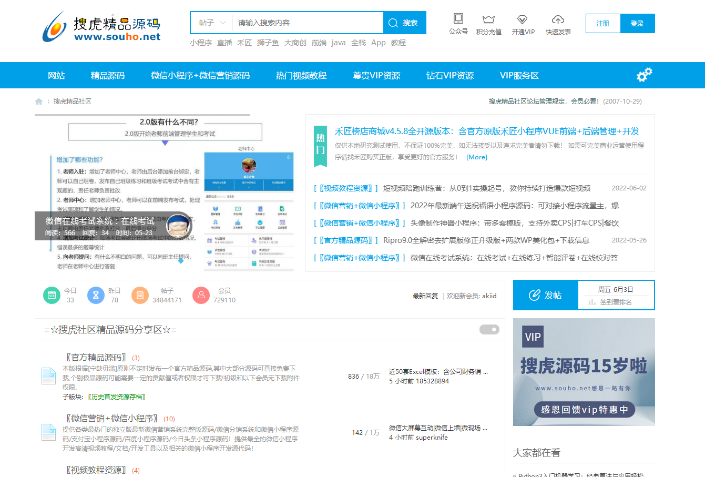Viewport: 705px width, 477px height.
Task: Click the 搜虎源码15岁啦 VIP banner
Action: tap(584, 372)
